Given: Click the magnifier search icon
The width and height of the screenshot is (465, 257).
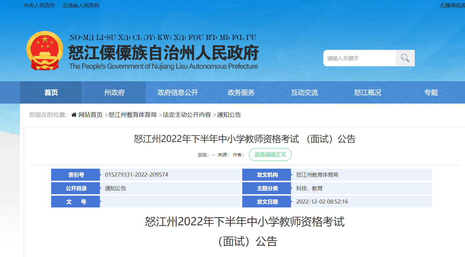Looking at the screenshot, I should tap(405, 58).
